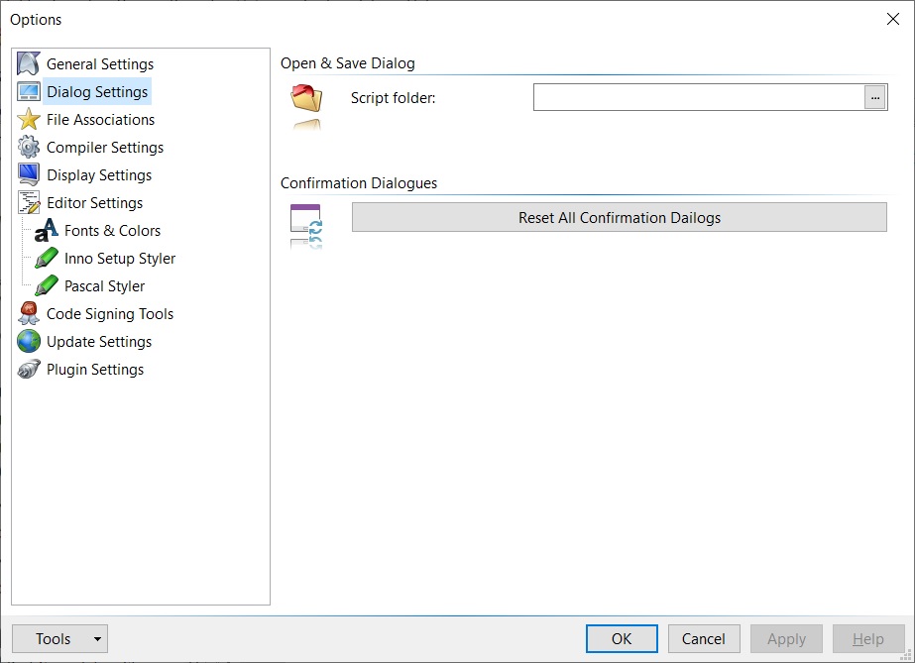Screen dimensions: 915x663
Task: Reset All Confirmation Dailogs button
Action: coord(620,217)
